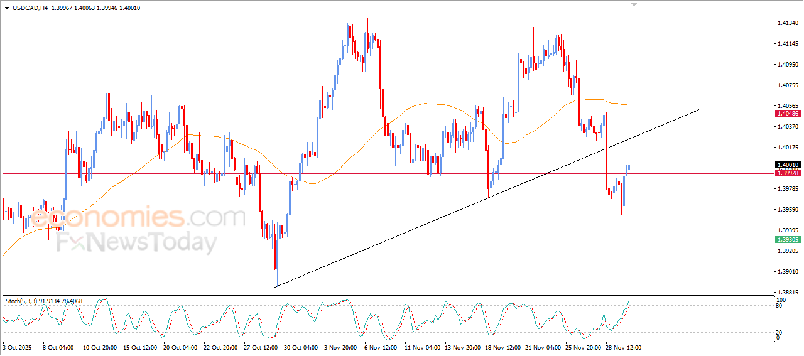This screenshot has height=356, width=804.
Task: Click the 3 Nov 20:00 time label
Action: point(341,347)
